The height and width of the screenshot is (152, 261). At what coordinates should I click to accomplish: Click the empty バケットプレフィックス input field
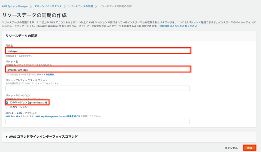pyautogui.click(x=98, y=88)
